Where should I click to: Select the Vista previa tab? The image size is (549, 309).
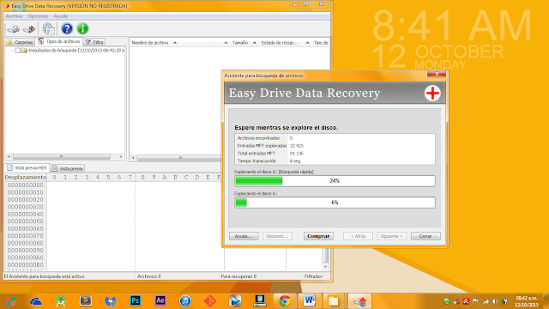tap(67, 168)
